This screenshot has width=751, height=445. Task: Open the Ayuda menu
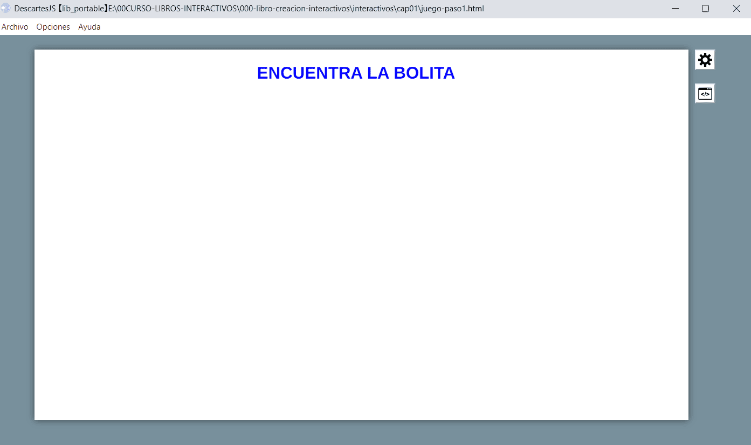pyautogui.click(x=89, y=27)
